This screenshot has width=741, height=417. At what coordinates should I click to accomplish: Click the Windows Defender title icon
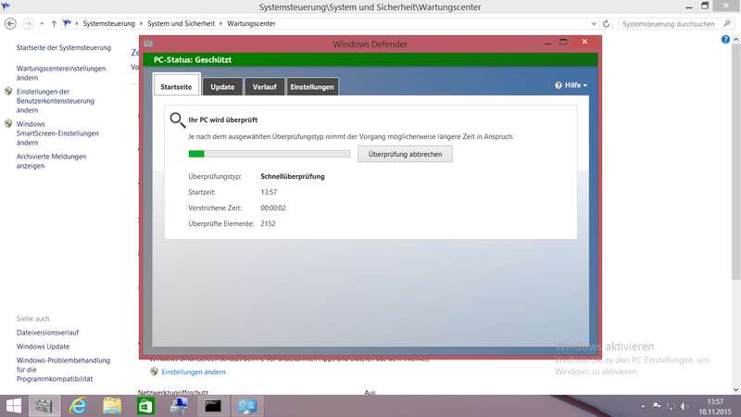pos(148,43)
